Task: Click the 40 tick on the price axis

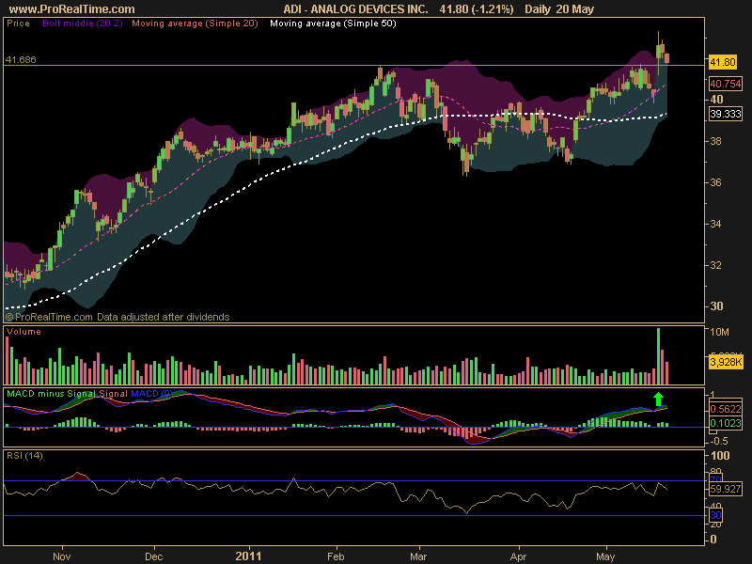Action: pyautogui.click(x=716, y=100)
